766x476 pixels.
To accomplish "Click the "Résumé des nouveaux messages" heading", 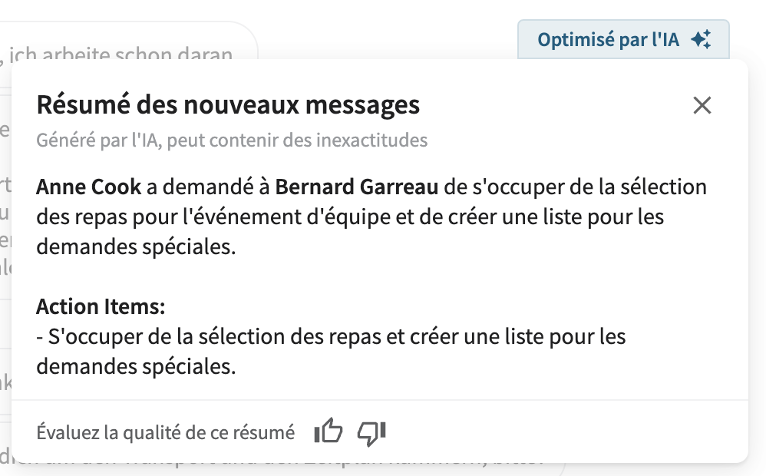I will point(228,104).
